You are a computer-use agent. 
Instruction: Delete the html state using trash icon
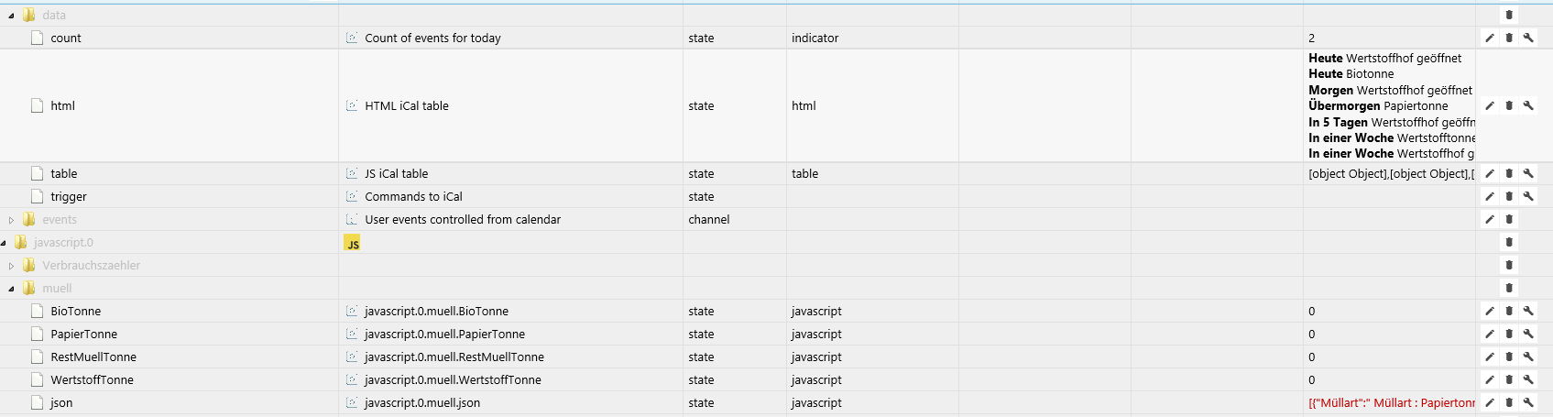(x=1509, y=105)
